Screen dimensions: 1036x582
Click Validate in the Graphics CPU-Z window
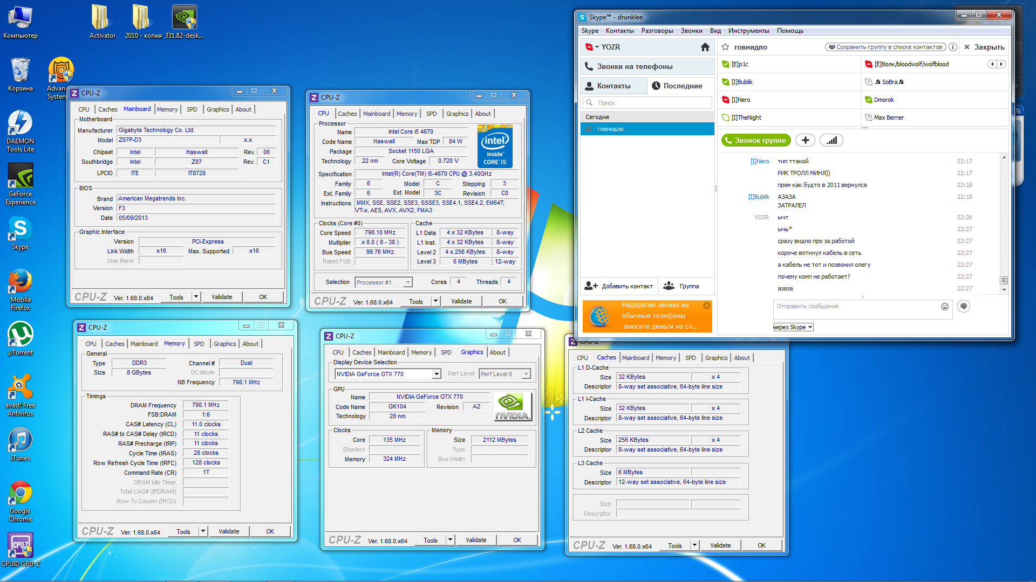(x=475, y=540)
